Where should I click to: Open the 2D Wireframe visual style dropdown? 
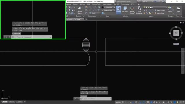(108, 7)
